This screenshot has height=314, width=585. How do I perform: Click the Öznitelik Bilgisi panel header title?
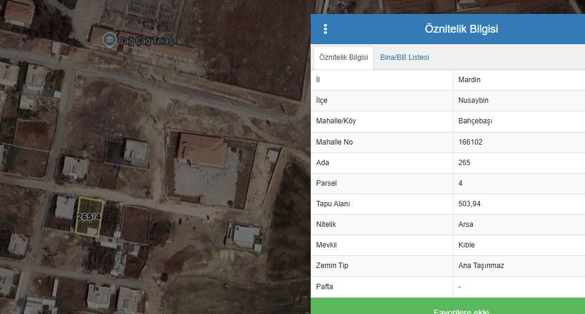coord(461,29)
